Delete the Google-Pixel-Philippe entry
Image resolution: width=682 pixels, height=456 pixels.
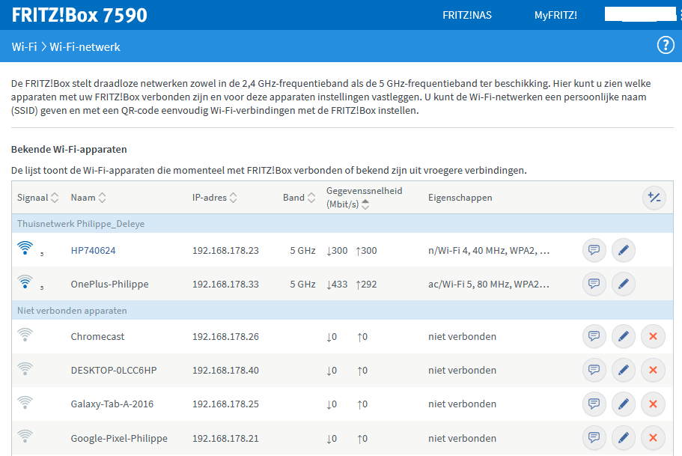(653, 438)
